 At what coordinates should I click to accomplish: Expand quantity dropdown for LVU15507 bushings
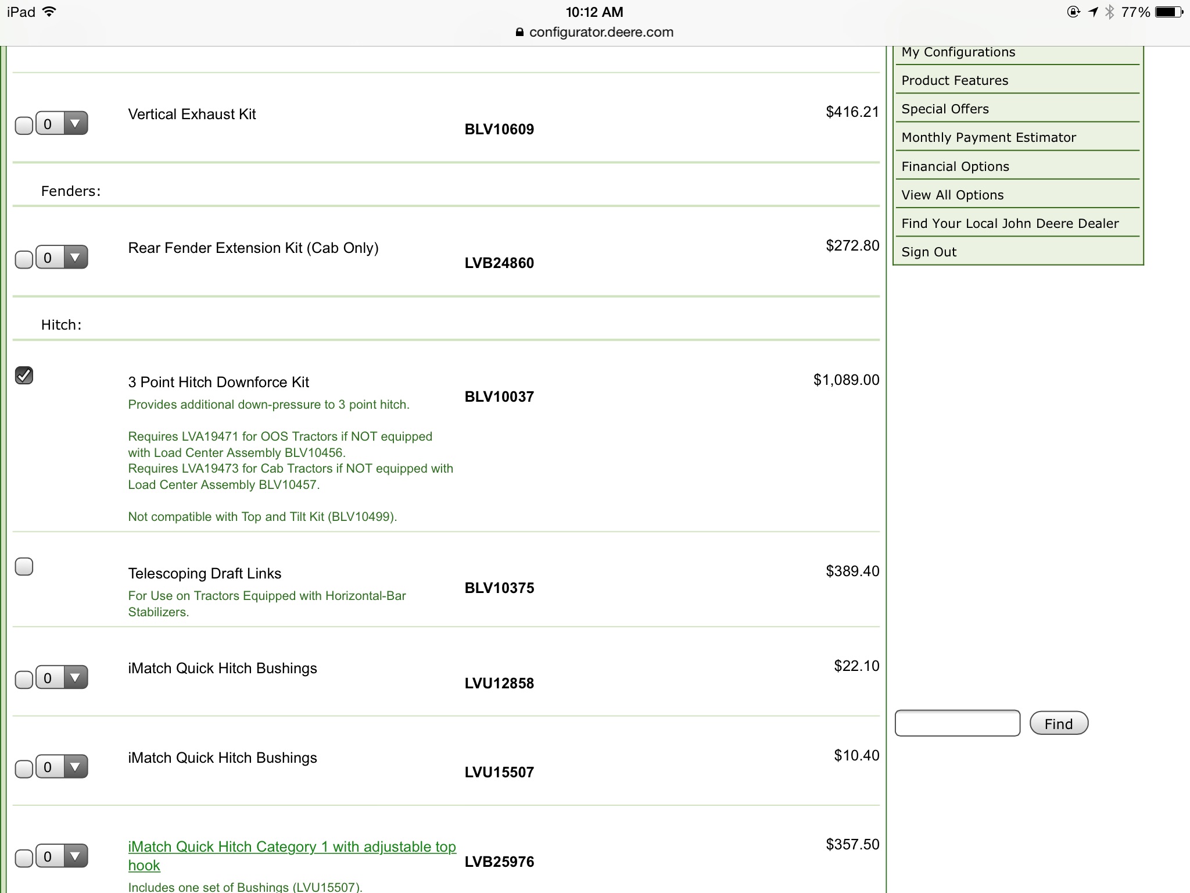[62, 767]
